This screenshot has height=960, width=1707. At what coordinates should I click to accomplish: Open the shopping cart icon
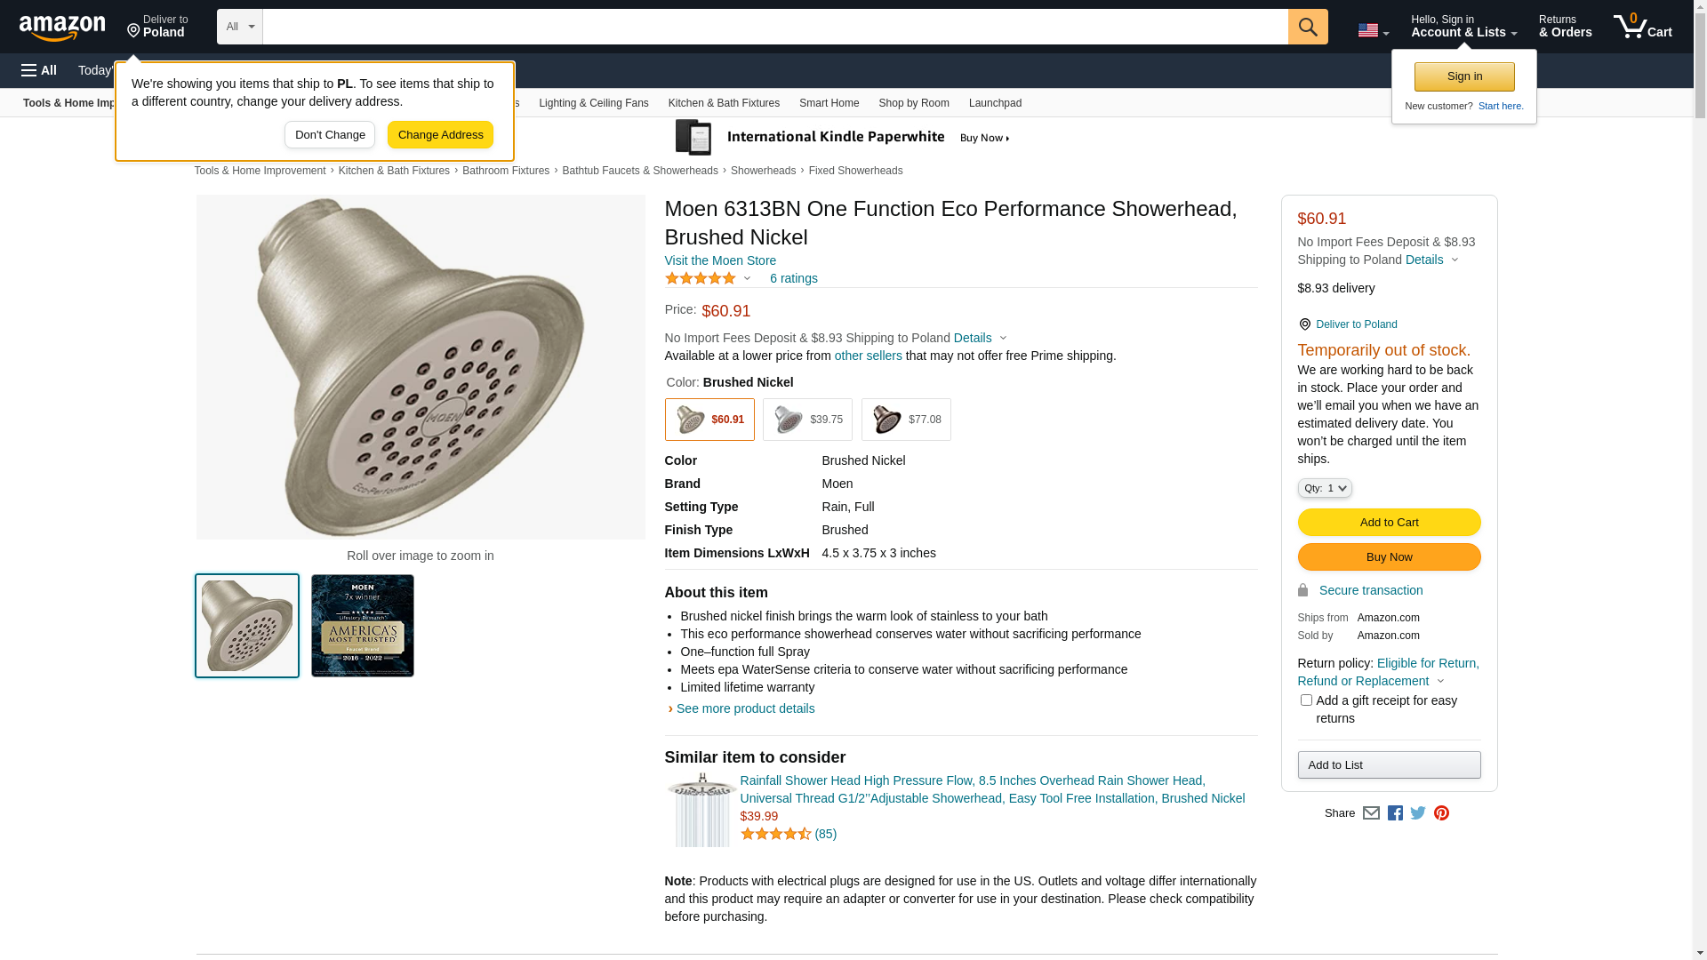[x=1642, y=27]
